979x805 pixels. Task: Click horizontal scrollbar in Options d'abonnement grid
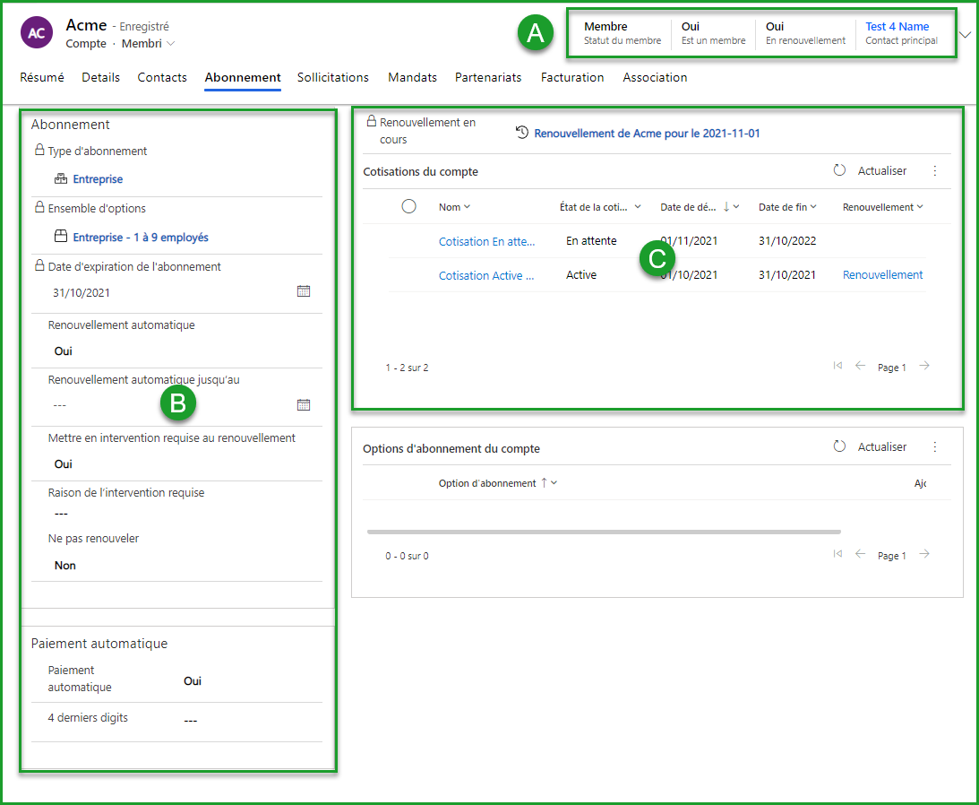tap(603, 532)
